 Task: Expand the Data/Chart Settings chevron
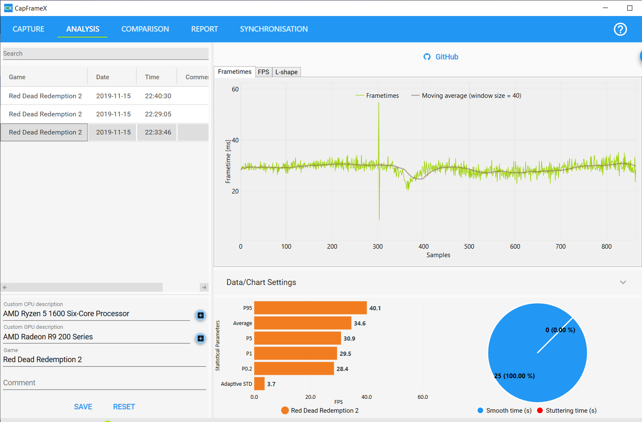[x=623, y=282]
